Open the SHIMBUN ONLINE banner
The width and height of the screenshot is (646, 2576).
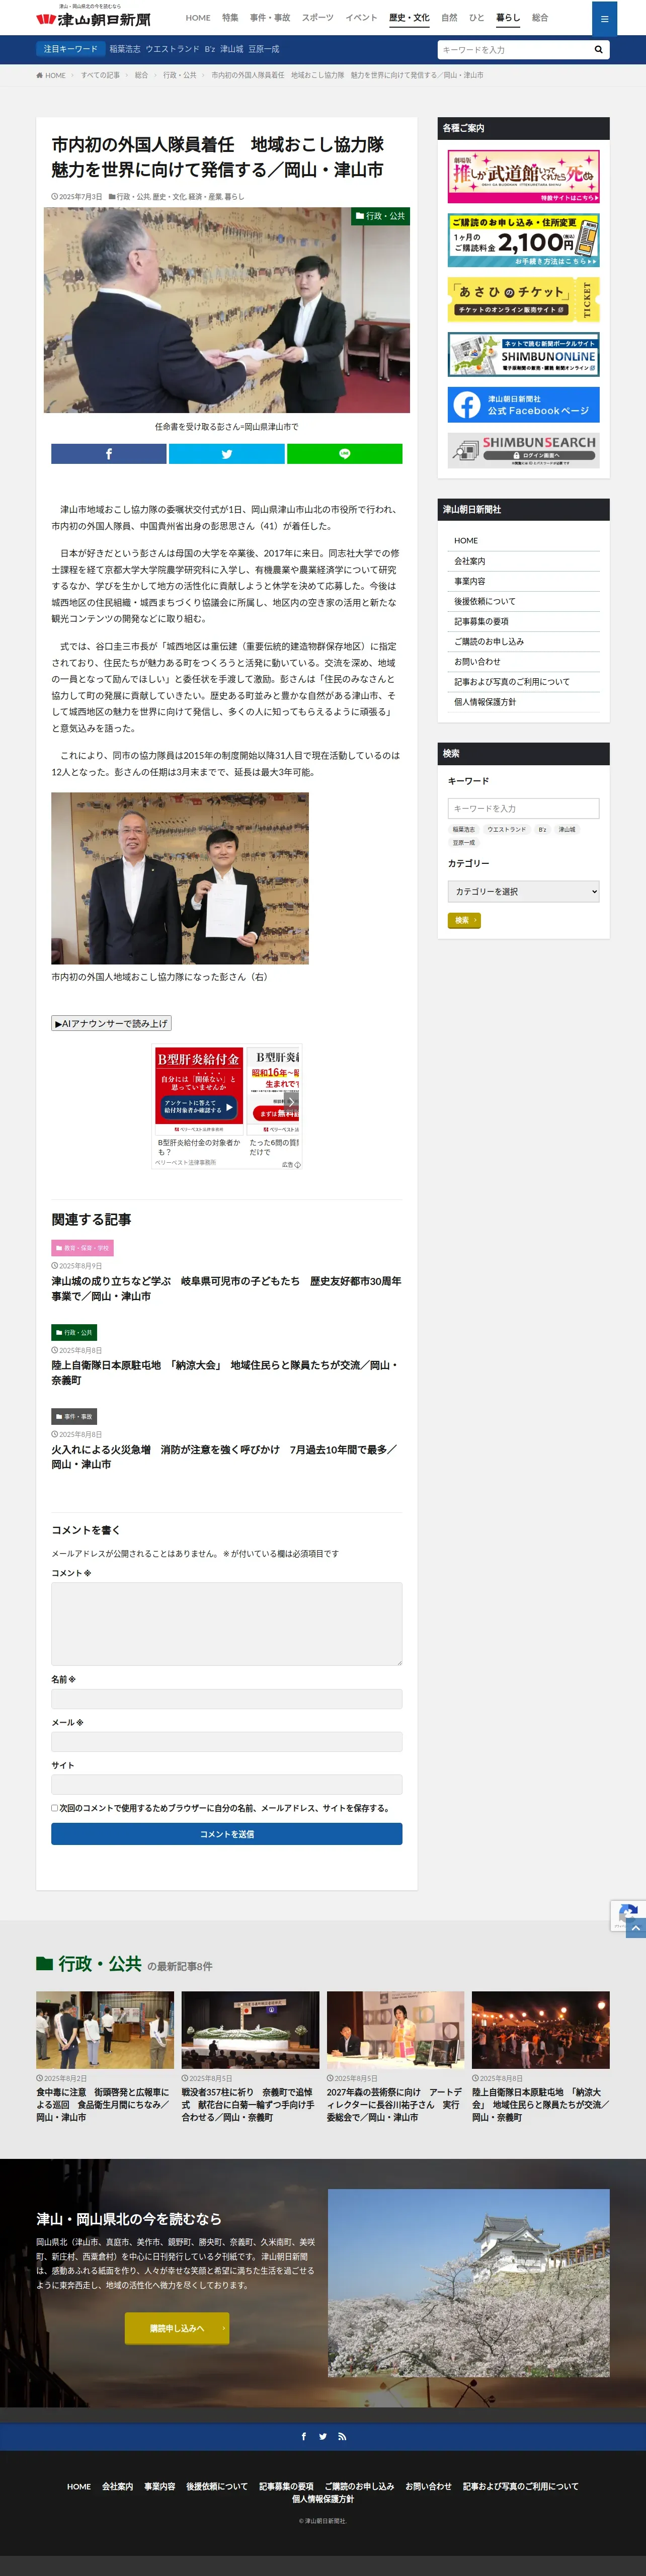pos(524,355)
